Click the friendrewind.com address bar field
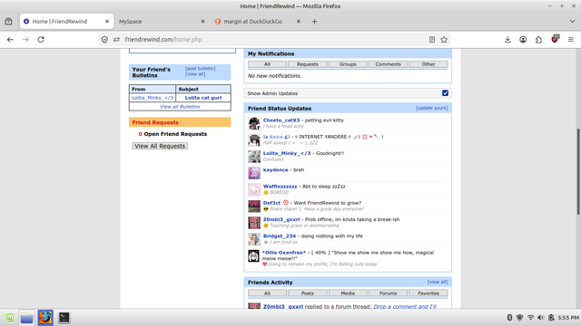 click(274, 40)
